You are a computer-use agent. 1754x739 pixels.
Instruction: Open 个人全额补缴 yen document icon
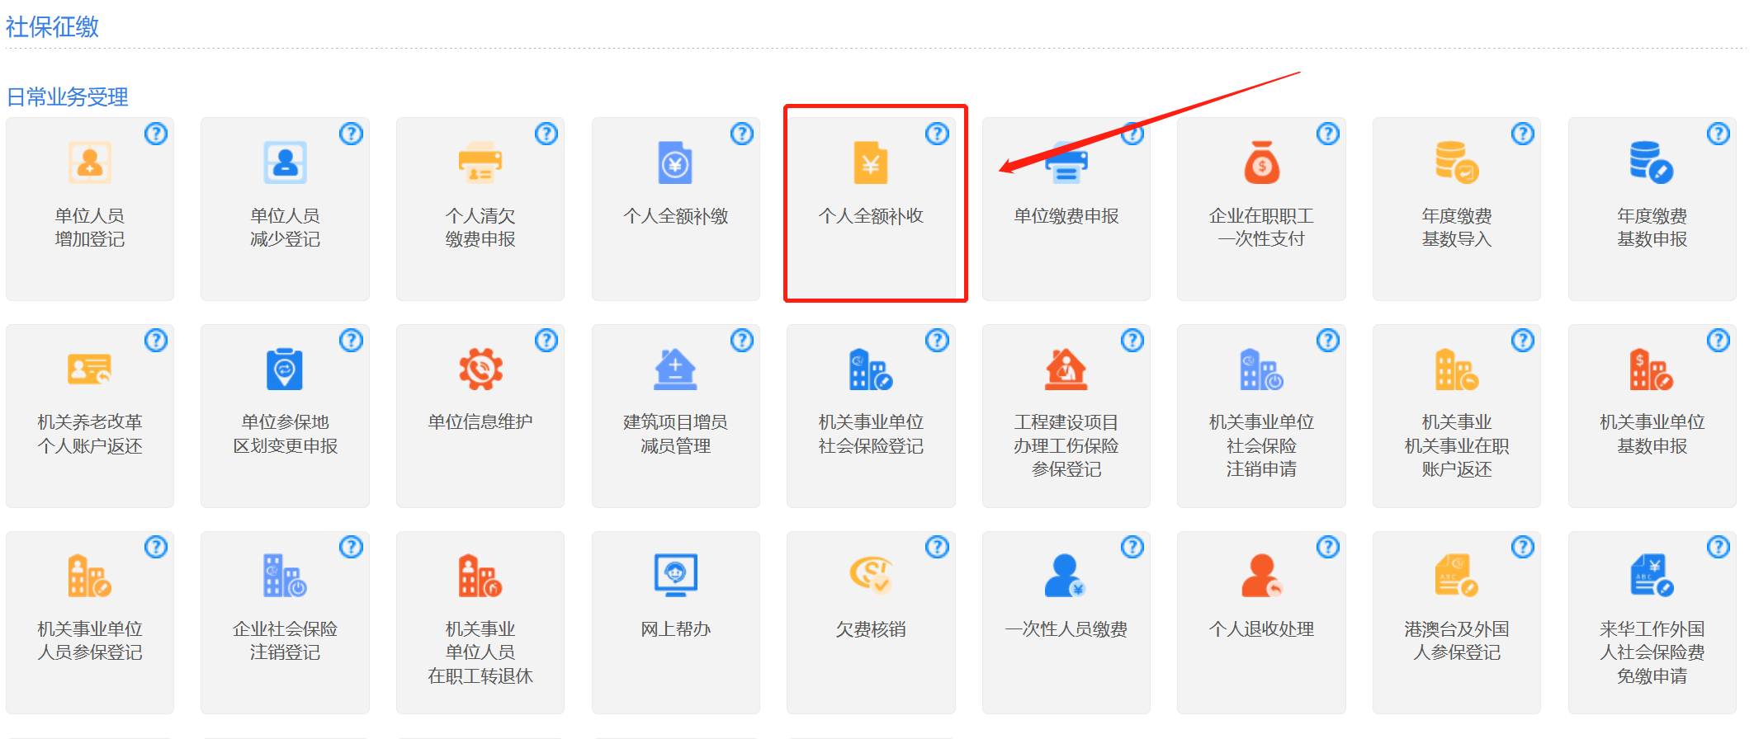675,162
